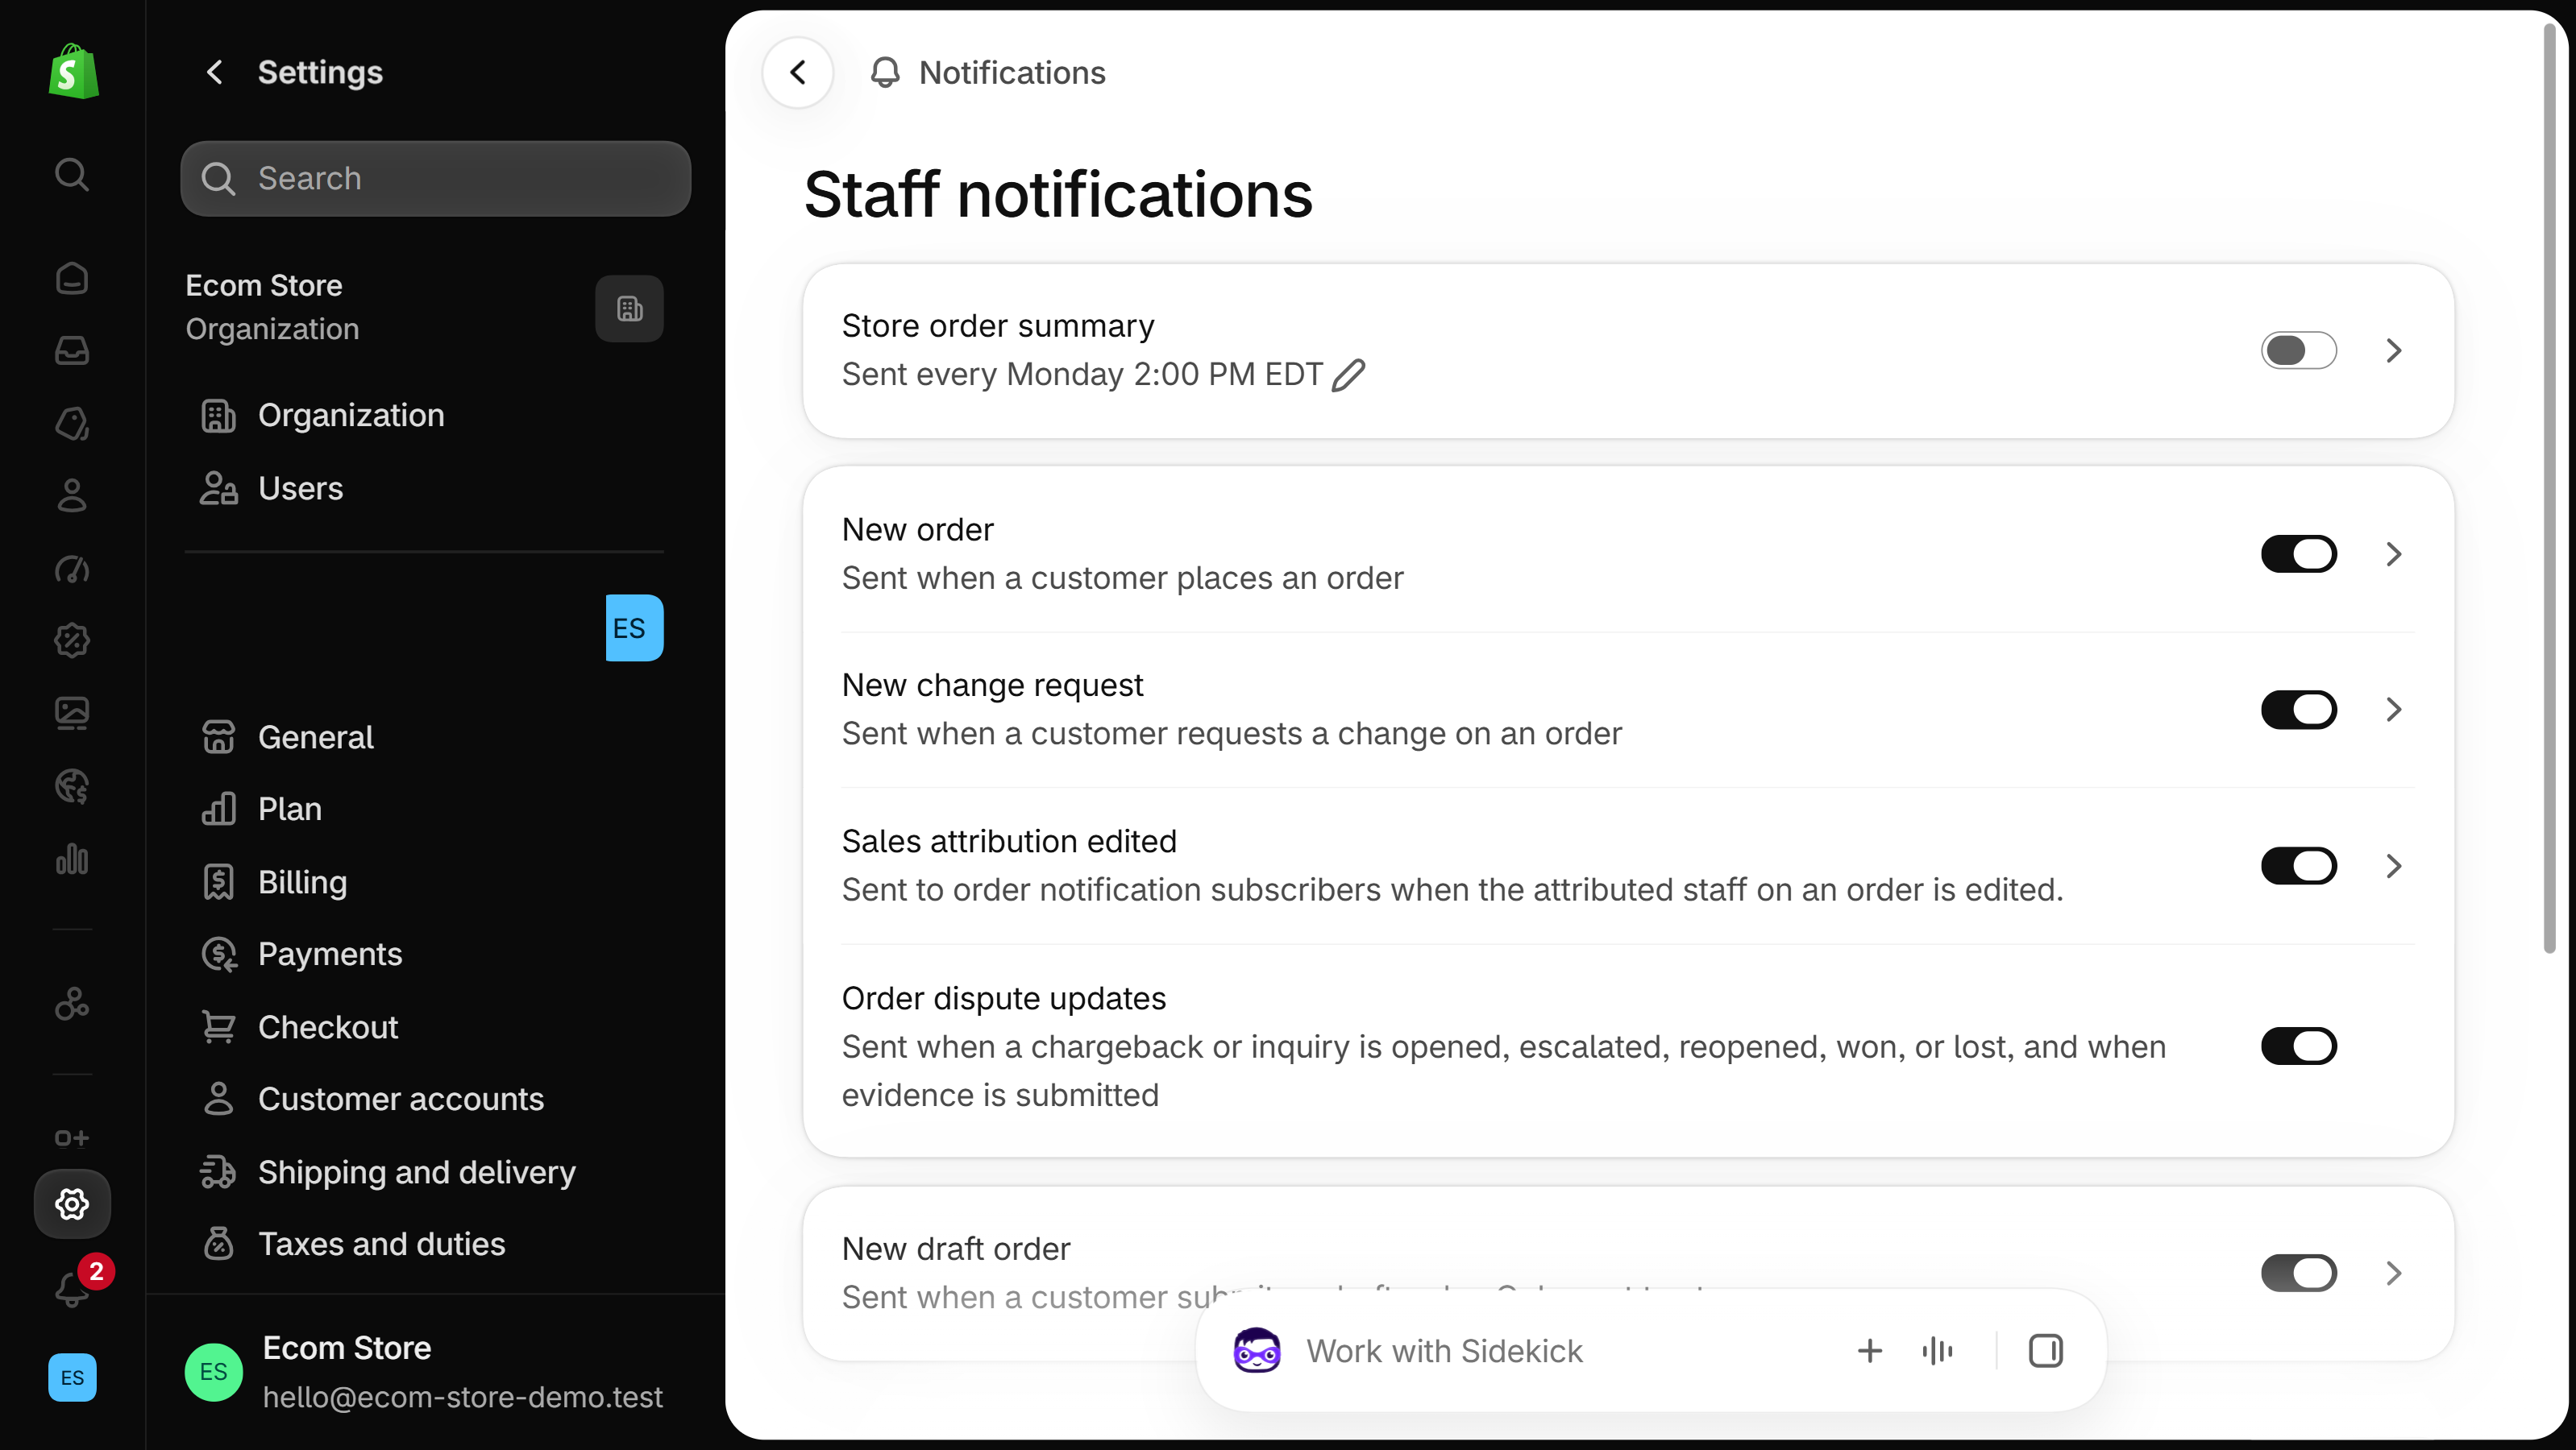Open the apps icon in the left rail

tap(72, 1003)
